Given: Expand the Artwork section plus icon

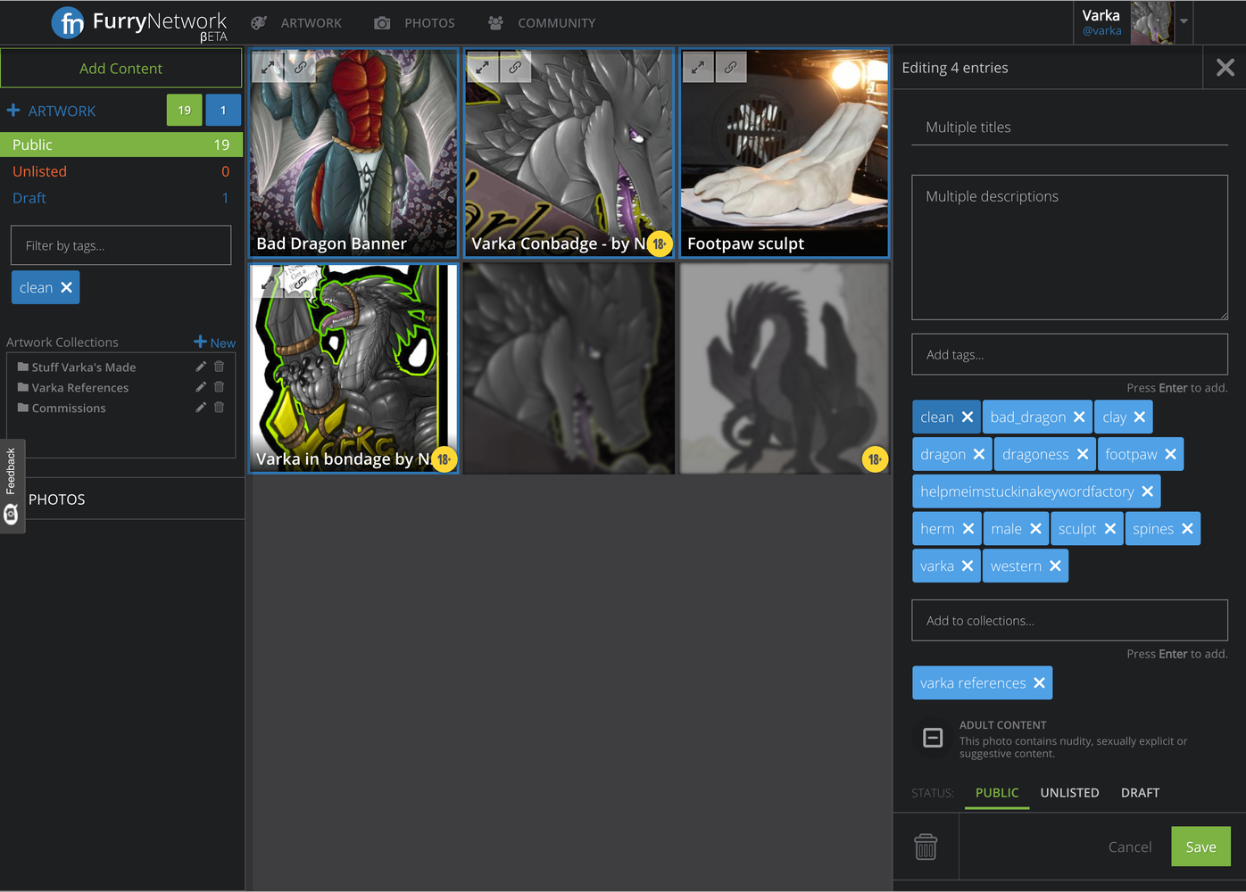Looking at the screenshot, I should pyautogui.click(x=13, y=111).
